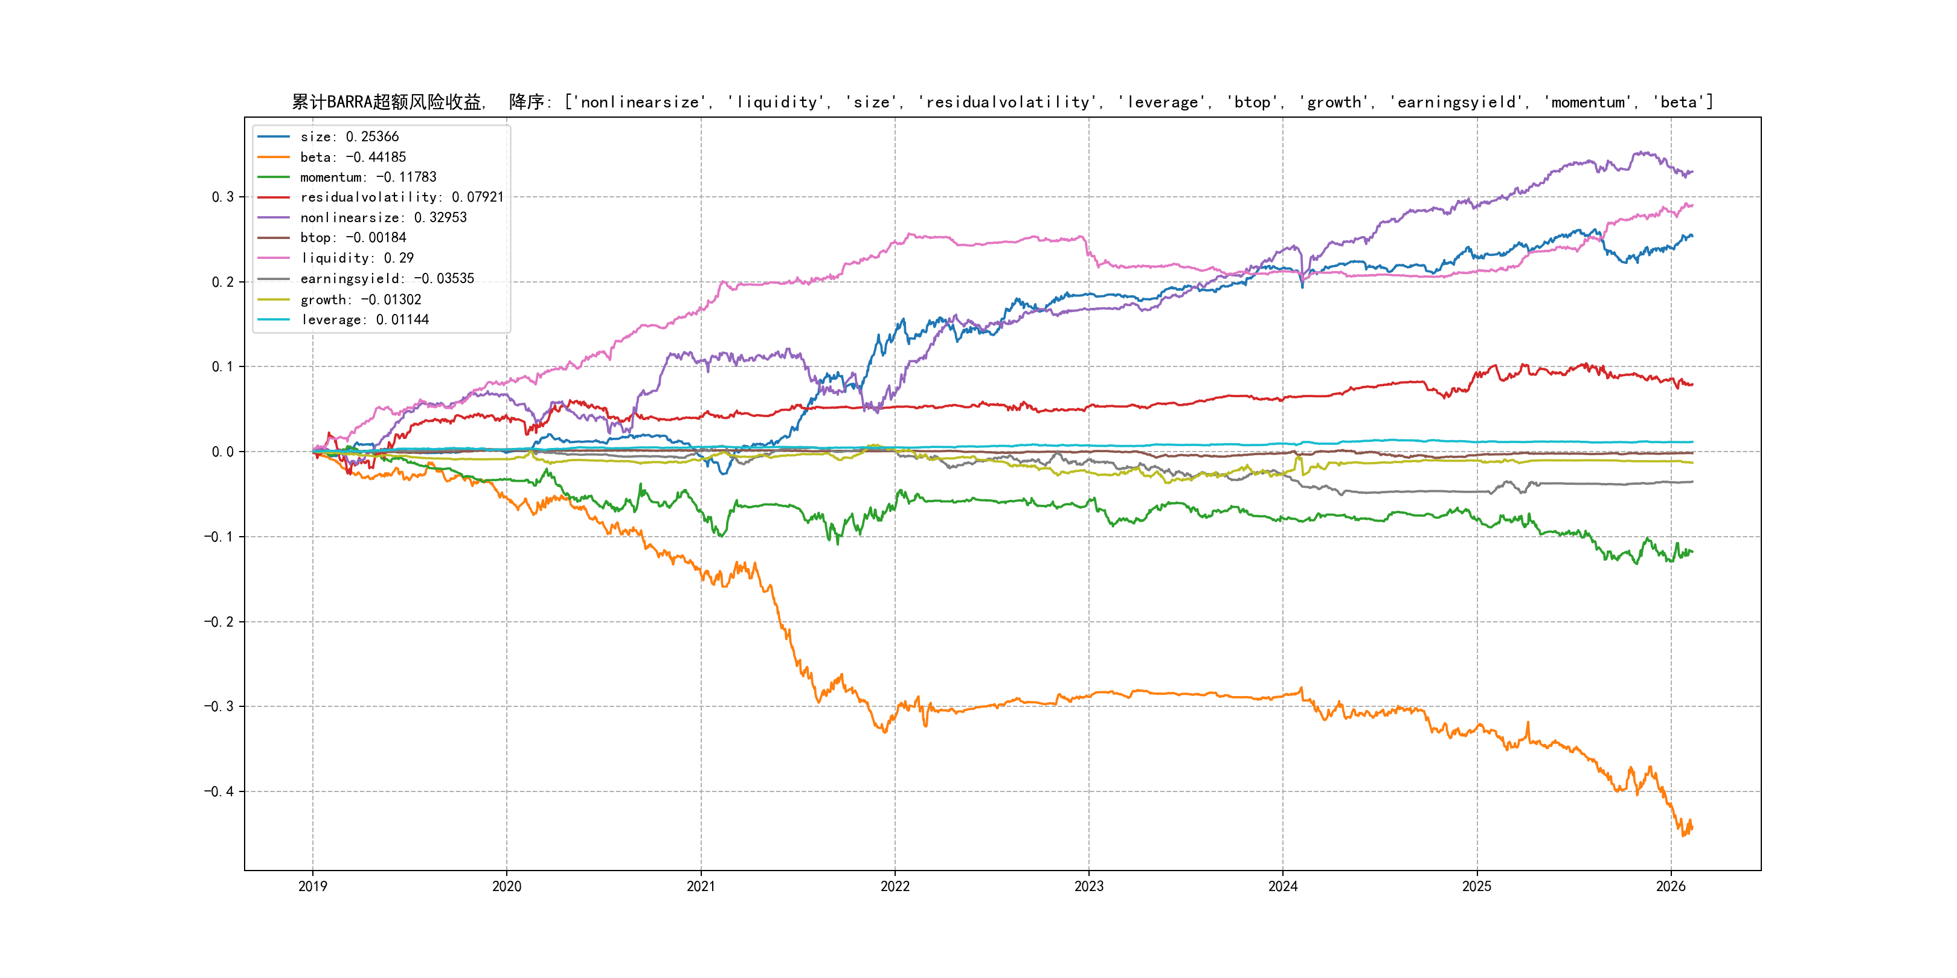Screen dimensions: 1957x978
Task: Click the blue size line swatch
Action: pos(274,136)
